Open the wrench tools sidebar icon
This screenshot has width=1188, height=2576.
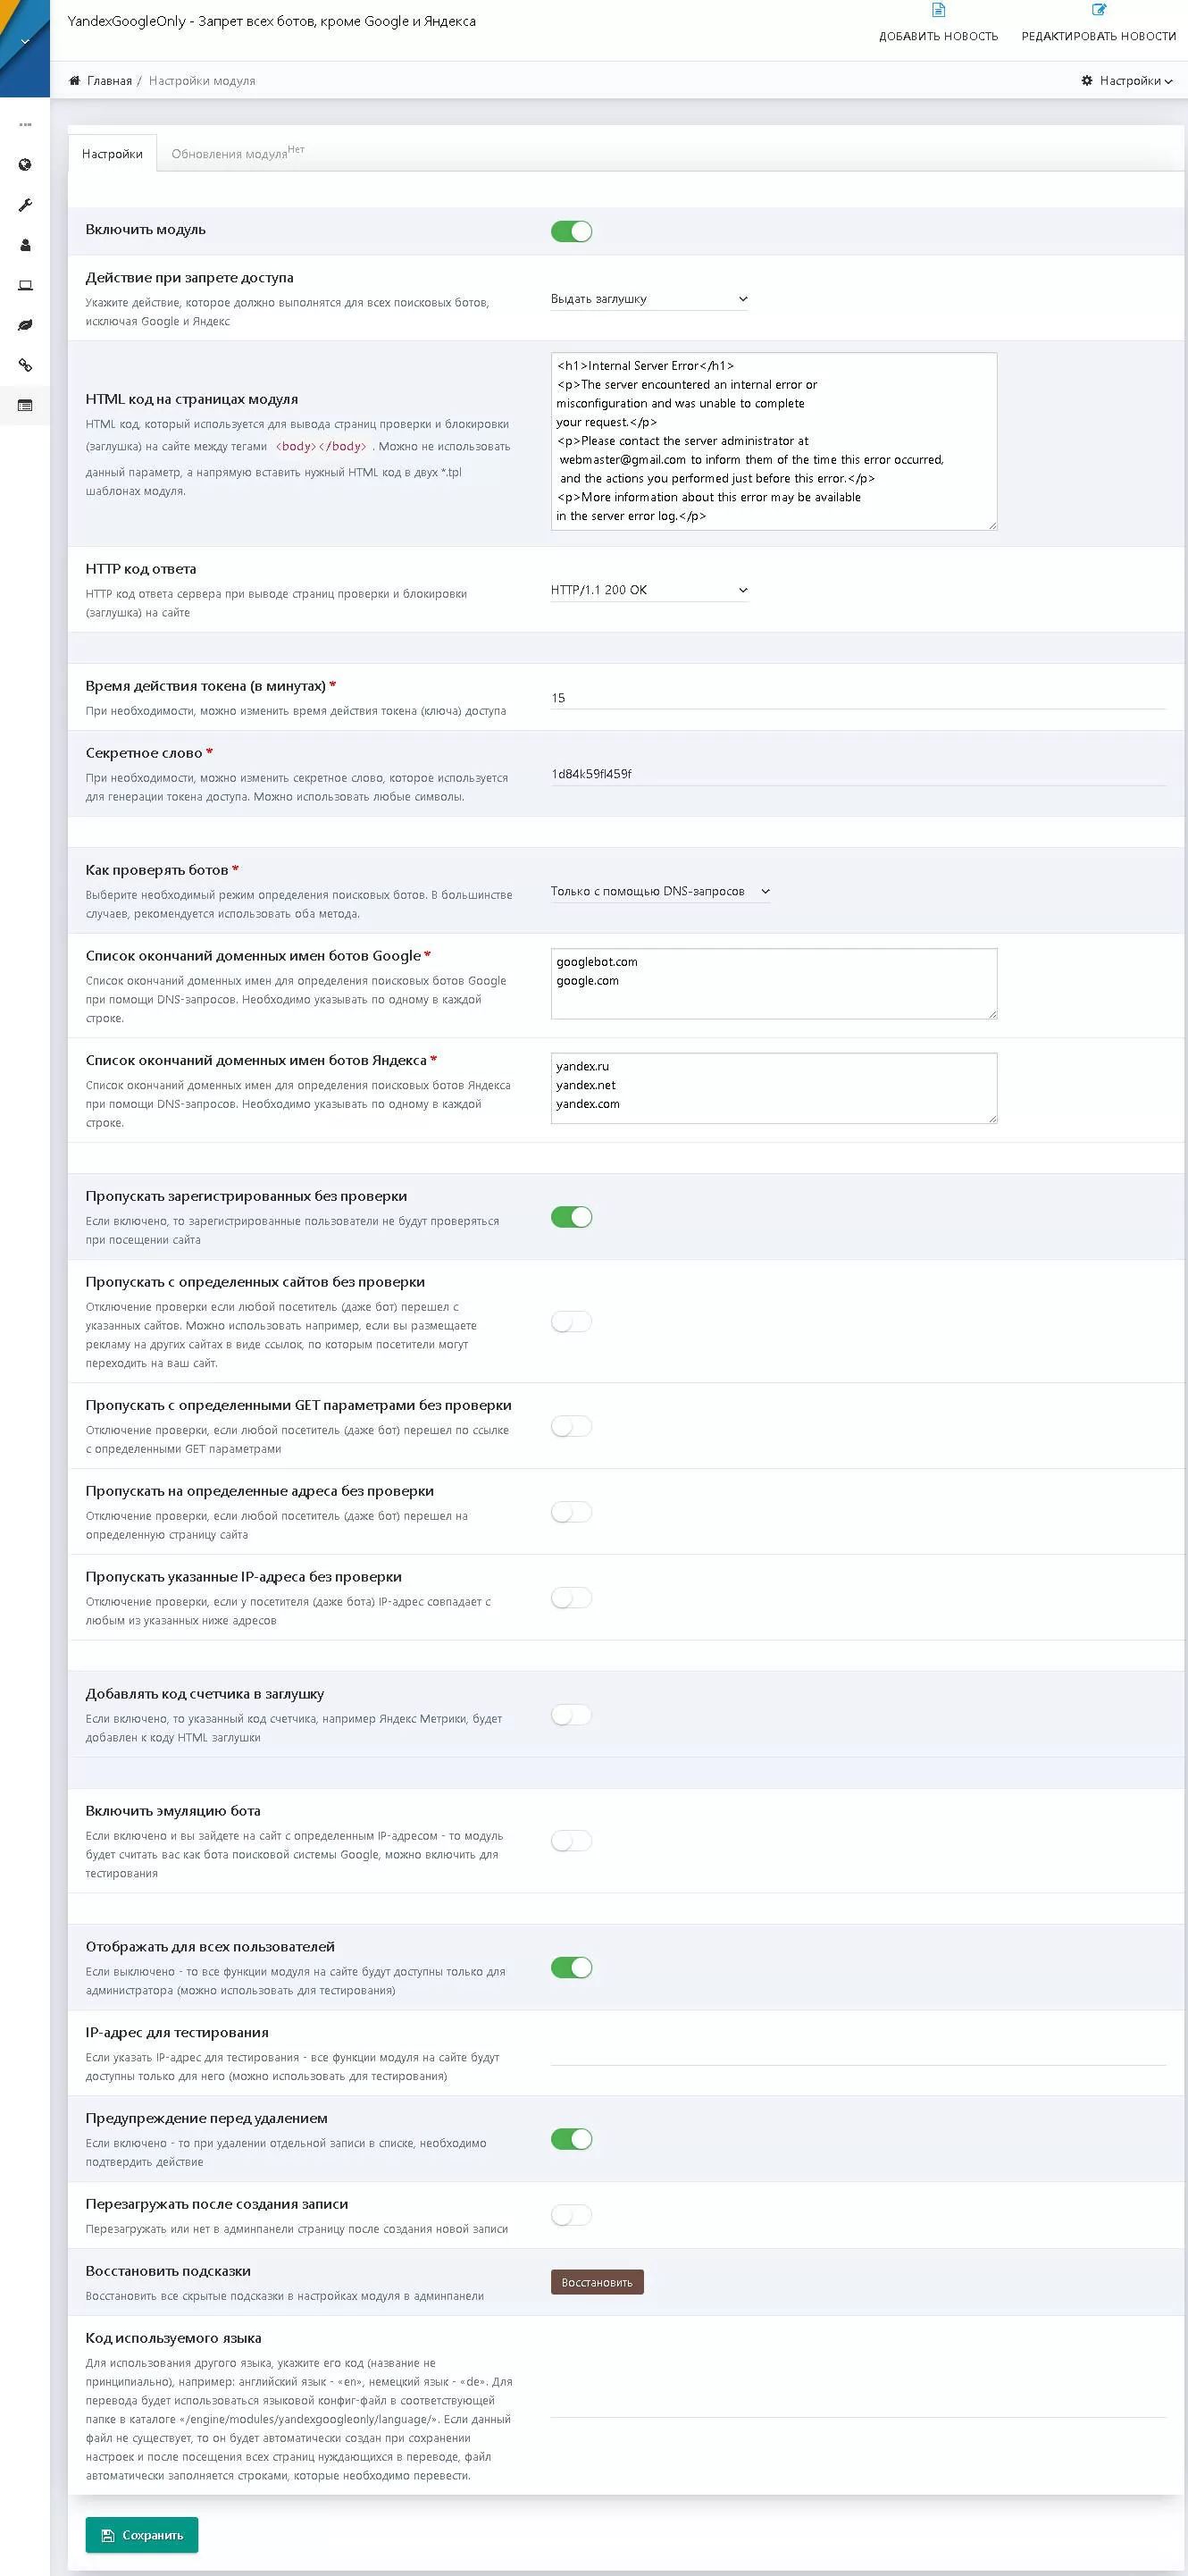click(x=25, y=205)
